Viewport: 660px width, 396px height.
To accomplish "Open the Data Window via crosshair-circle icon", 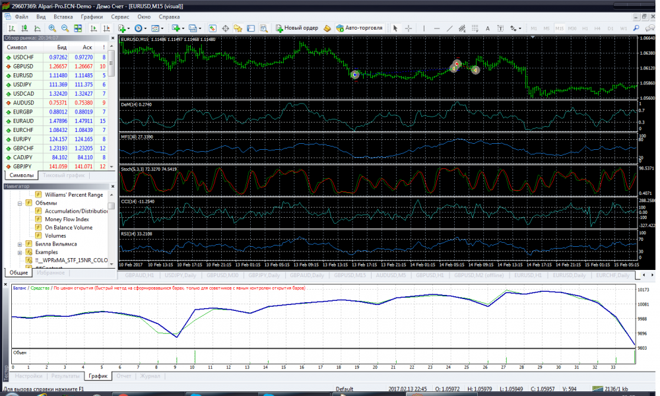I will (x=225, y=28).
